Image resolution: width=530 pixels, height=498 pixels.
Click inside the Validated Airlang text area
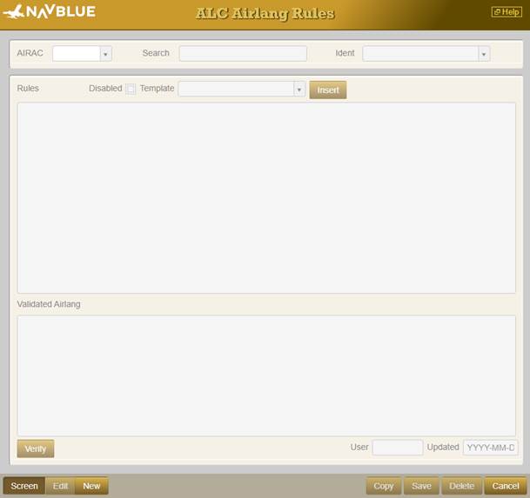(x=266, y=375)
